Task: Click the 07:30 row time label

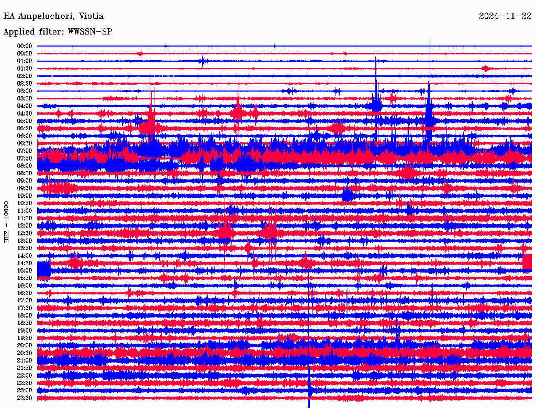Action: [25, 158]
